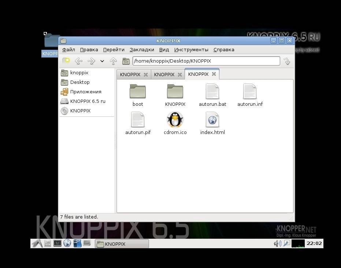Open the LXDE start menu icon
This screenshot has height=268, width=341.
(37, 243)
